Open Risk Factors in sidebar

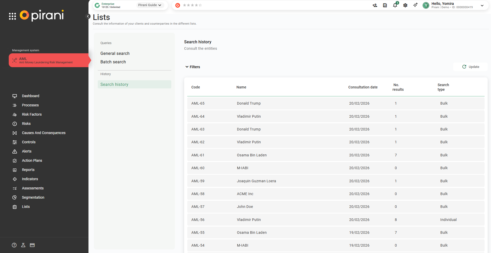click(x=32, y=114)
